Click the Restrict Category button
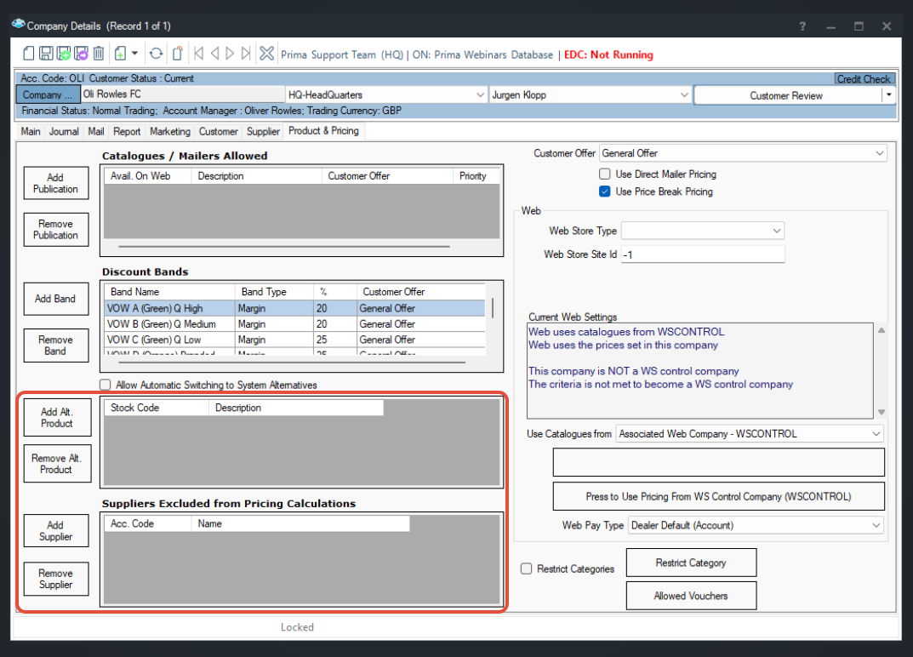Image resolution: width=913 pixels, height=657 pixels. 691,563
